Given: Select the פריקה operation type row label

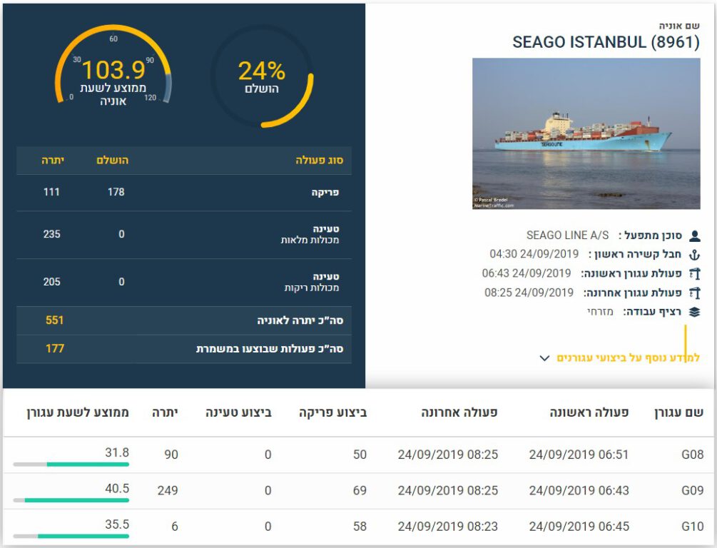Looking at the screenshot, I should tap(325, 193).
